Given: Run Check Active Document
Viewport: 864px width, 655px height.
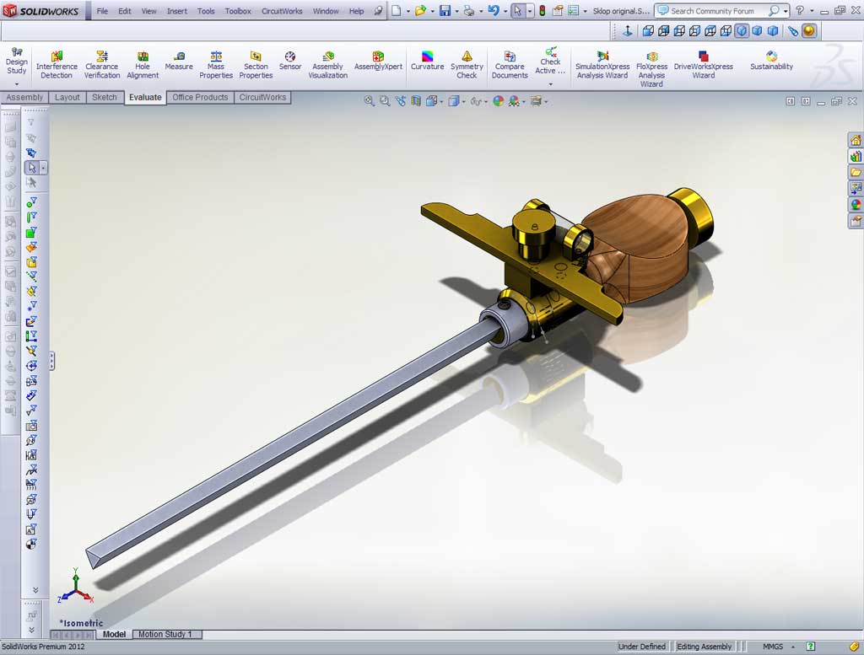Looking at the screenshot, I should [x=550, y=61].
